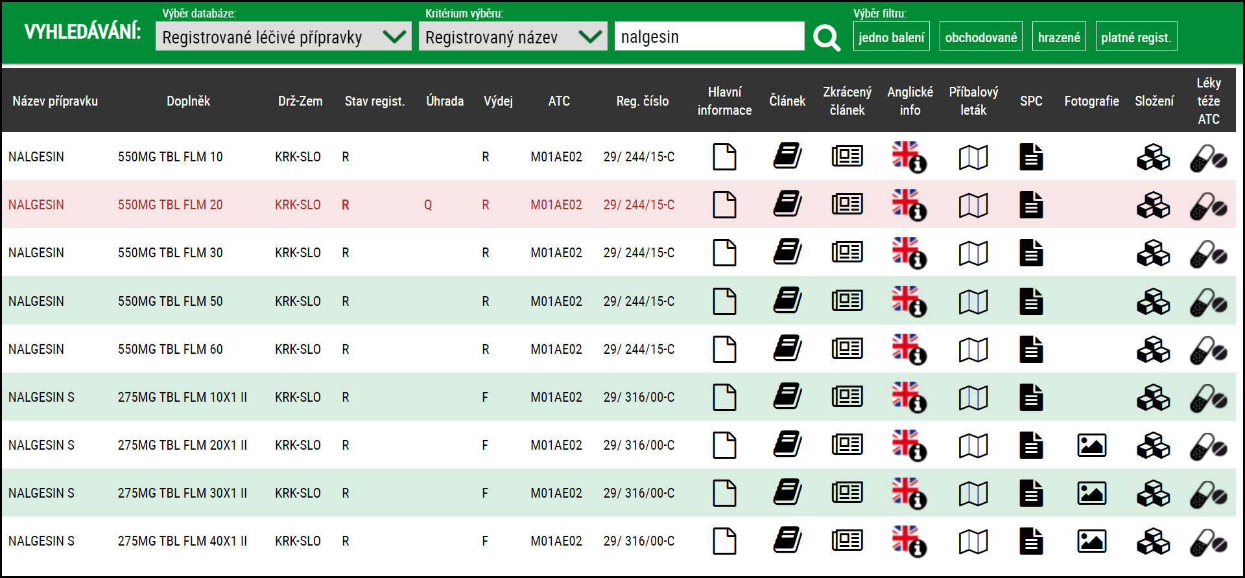The width and height of the screenshot is (1245, 578).
Task: Open article book icon for NALGESIN 550MG TBL FLM 20
Action: [x=787, y=205]
